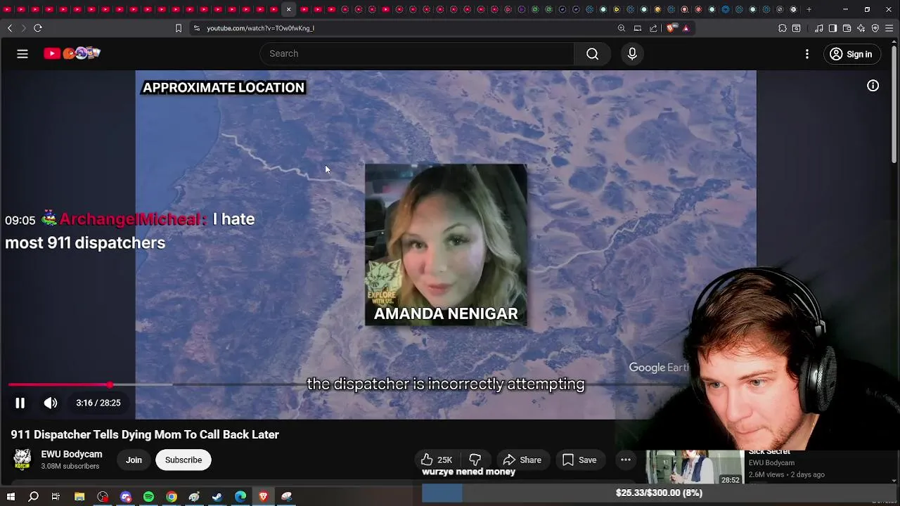Open Brave Rewards triangle icon

[686, 28]
